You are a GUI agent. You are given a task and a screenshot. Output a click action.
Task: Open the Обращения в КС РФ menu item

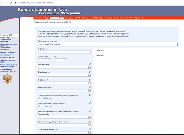click(90, 18)
